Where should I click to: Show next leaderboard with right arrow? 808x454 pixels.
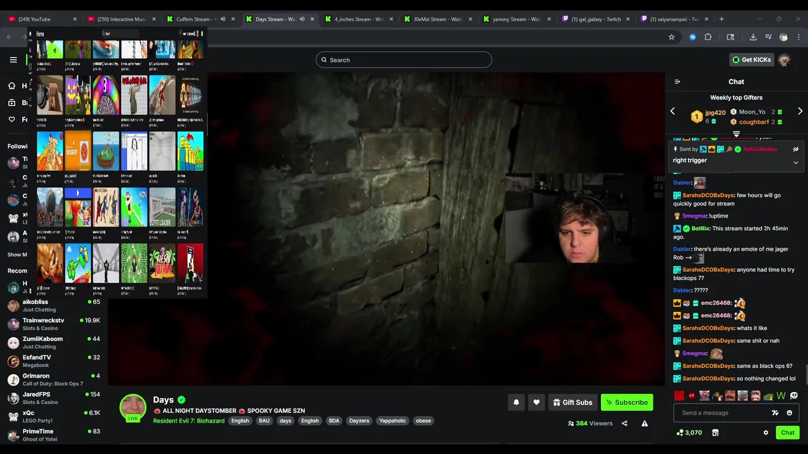[800, 111]
